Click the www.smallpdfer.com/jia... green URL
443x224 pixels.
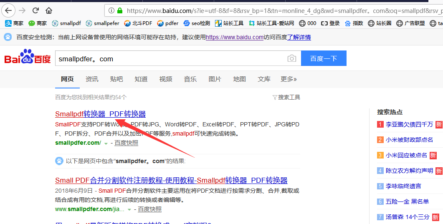tap(90, 209)
